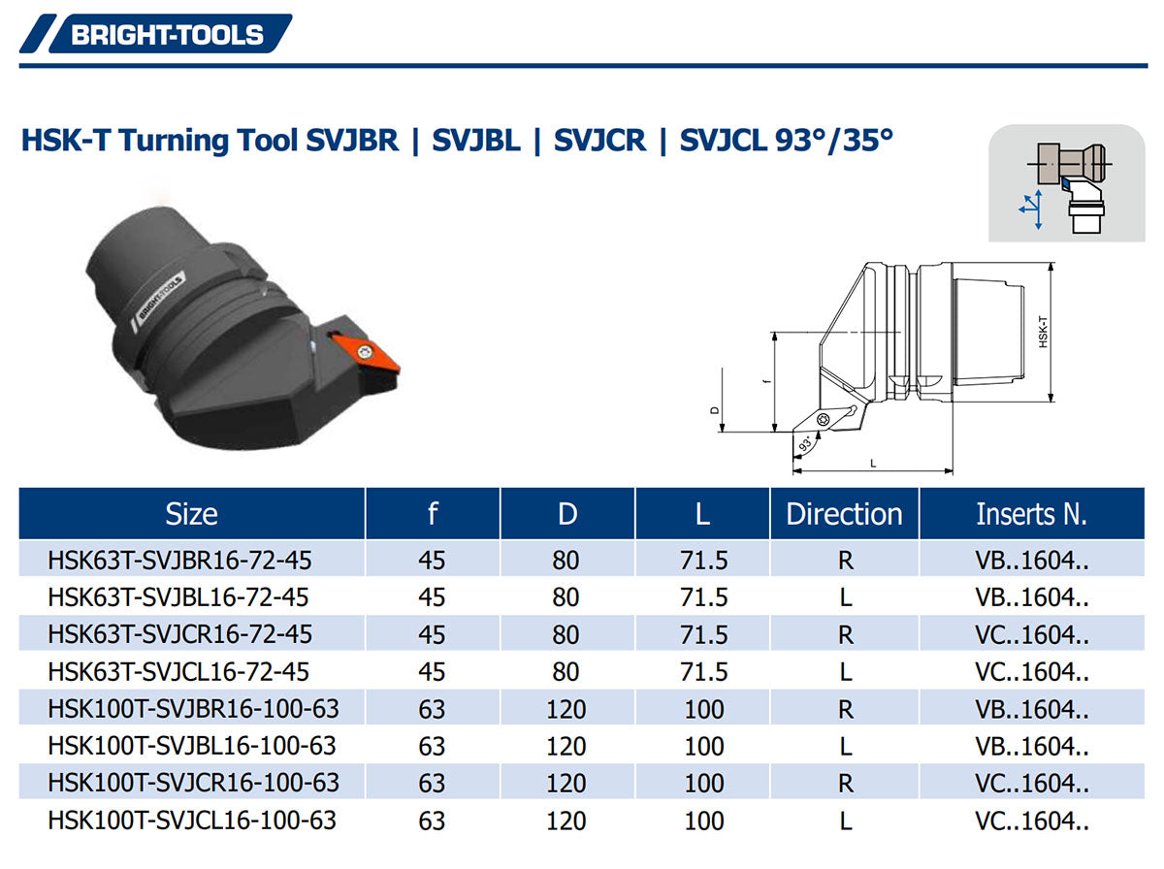Screen dimensions: 1164x869
Task: Click L value 71.5 in HSK63T-SVJCR16-72-45 row
Action: [703, 634]
